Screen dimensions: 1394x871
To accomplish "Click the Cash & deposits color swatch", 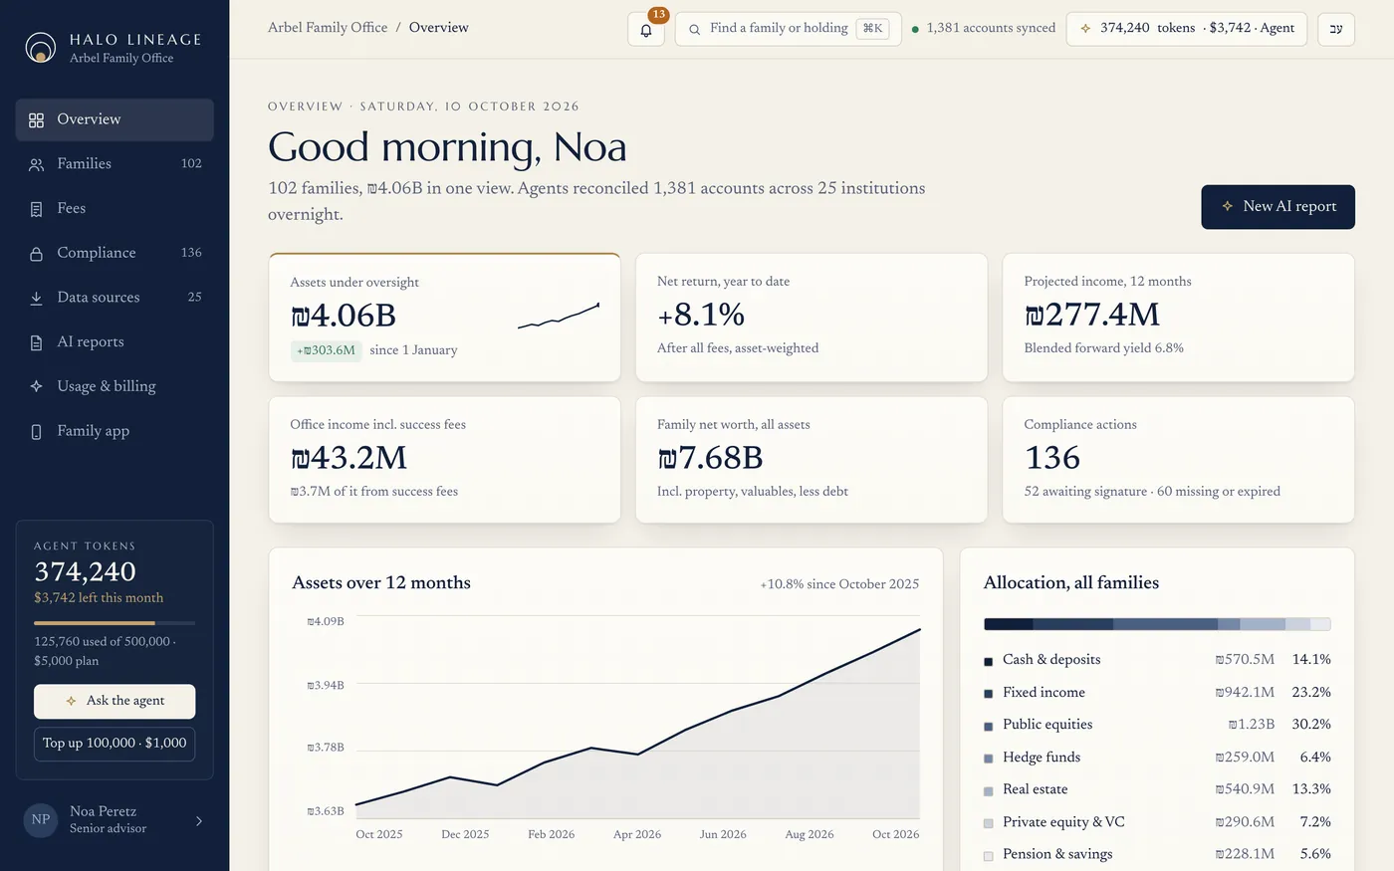I will click(989, 661).
